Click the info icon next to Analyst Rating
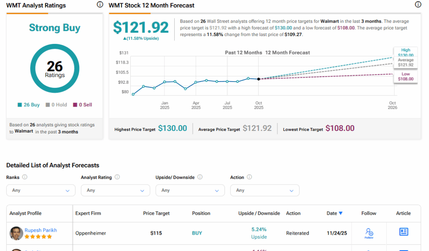 117,177
